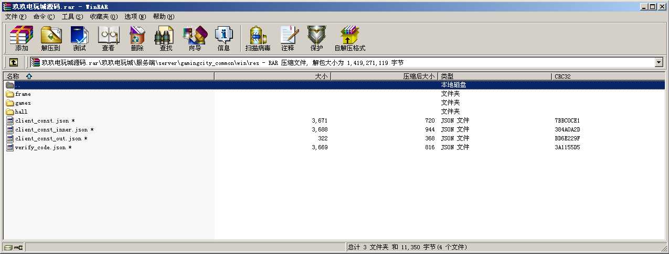Open the 工具(S) menu
669x254 pixels.
72,17
